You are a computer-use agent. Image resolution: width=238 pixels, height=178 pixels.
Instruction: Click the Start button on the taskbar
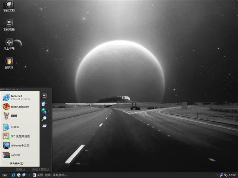click(4, 175)
